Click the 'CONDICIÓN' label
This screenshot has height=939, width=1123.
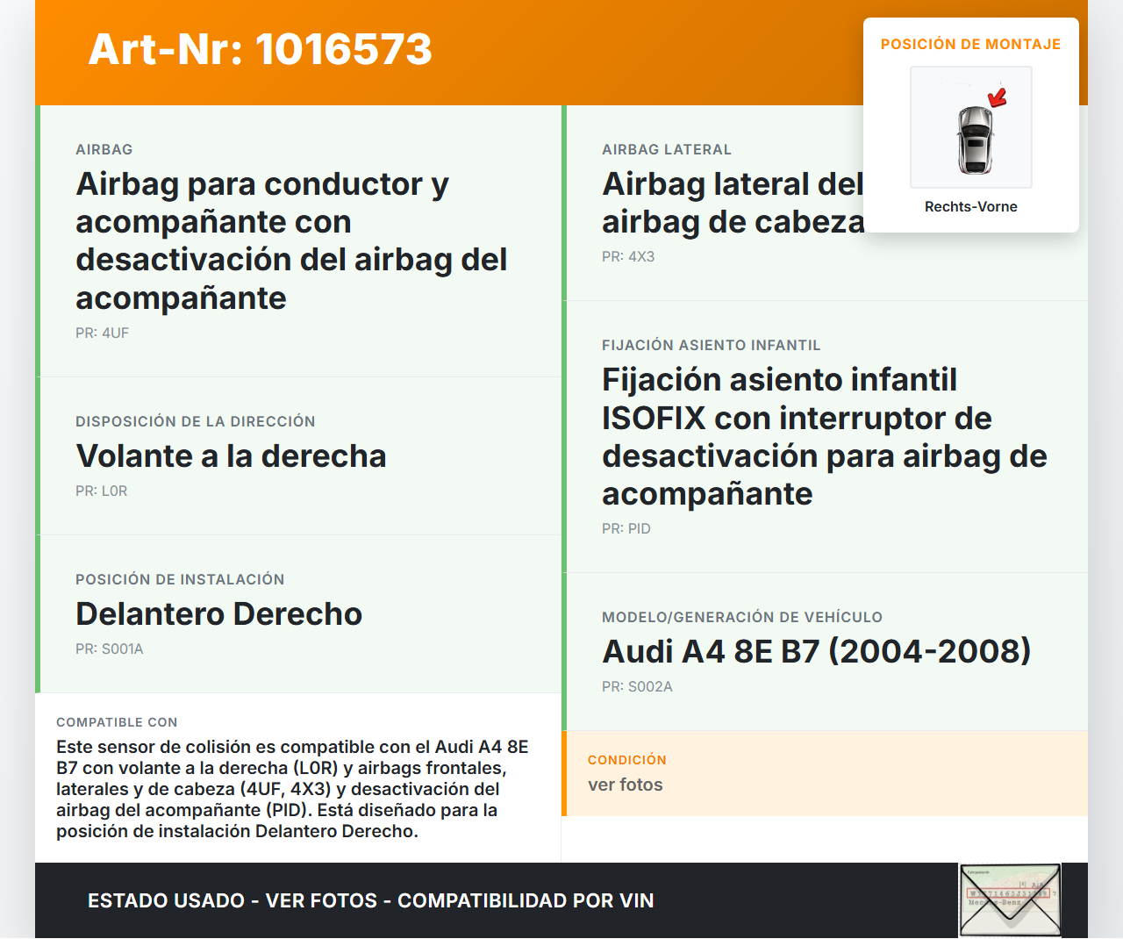(x=627, y=760)
